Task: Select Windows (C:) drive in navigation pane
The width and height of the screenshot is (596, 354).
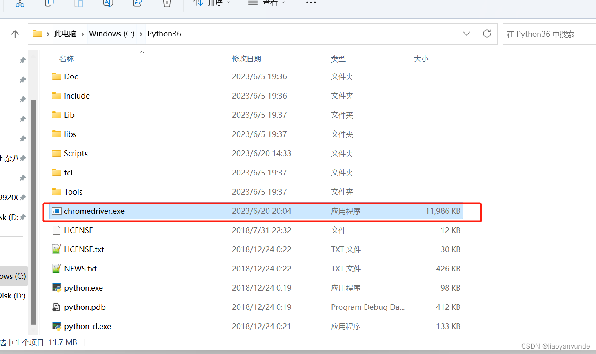Action: (x=13, y=276)
